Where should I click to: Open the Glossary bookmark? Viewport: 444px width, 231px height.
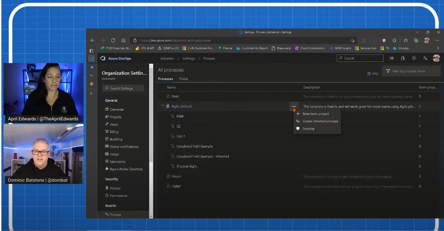(401, 48)
